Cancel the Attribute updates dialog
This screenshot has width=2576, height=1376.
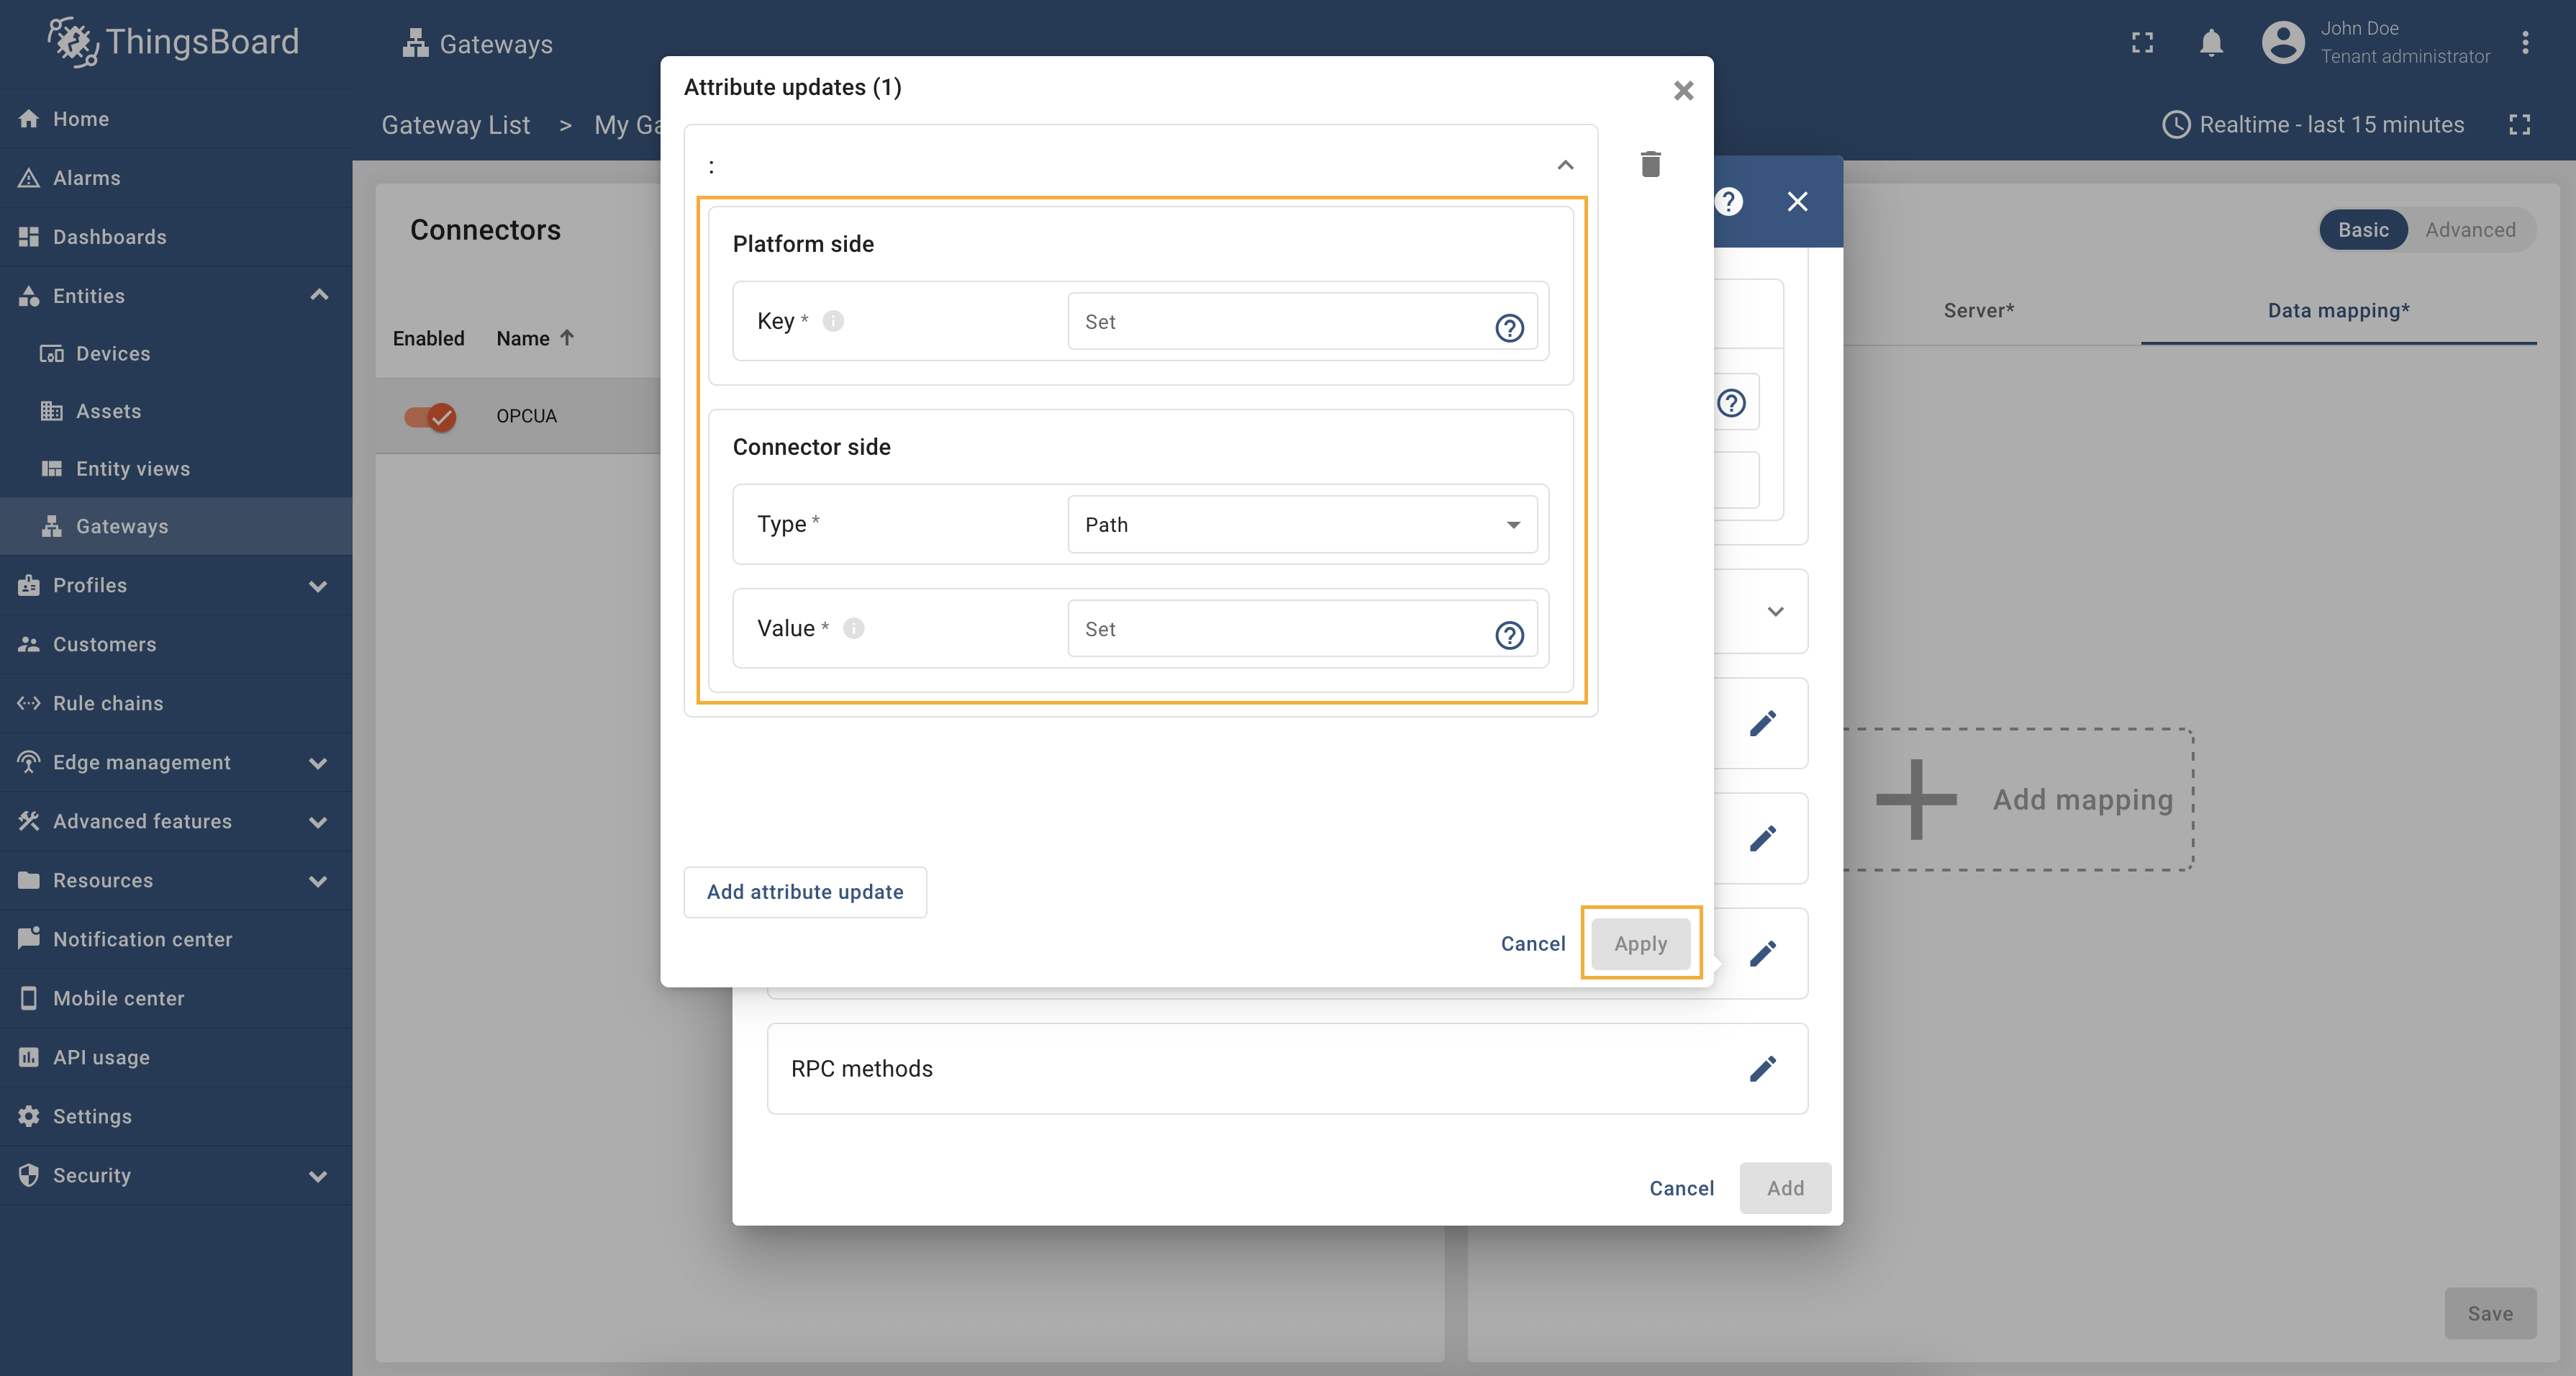(1532, 944)
